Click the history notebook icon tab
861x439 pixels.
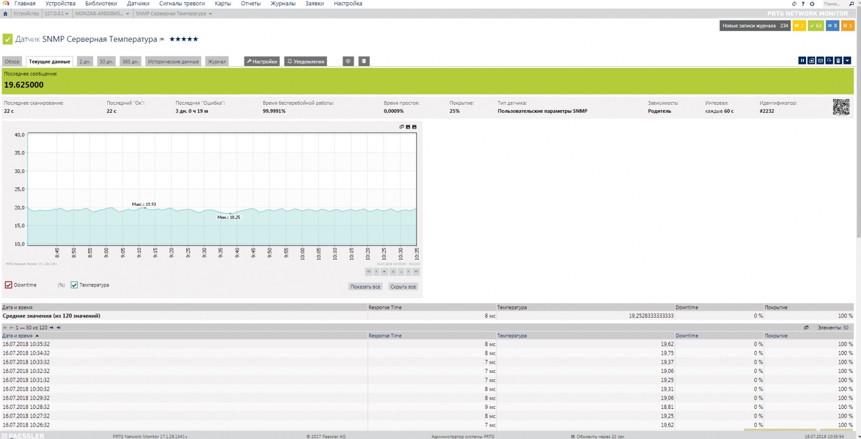(364, 61)
